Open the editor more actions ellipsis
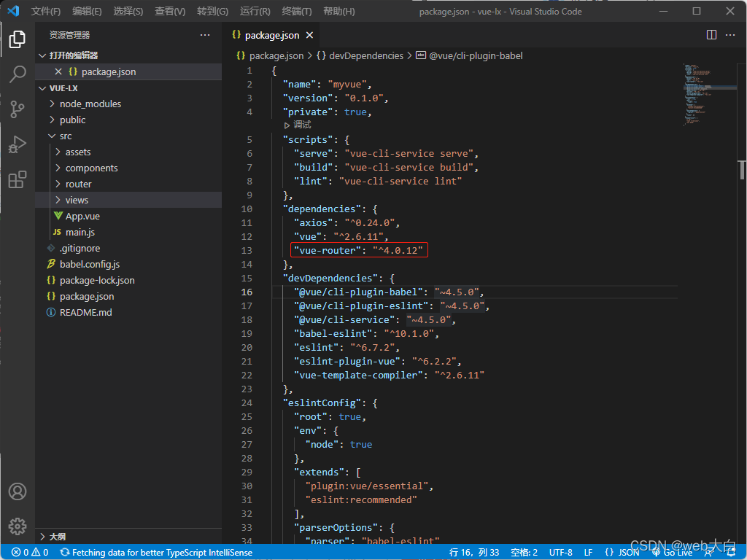The width and height of the screenshot is (747, 560). coord(729,35)
